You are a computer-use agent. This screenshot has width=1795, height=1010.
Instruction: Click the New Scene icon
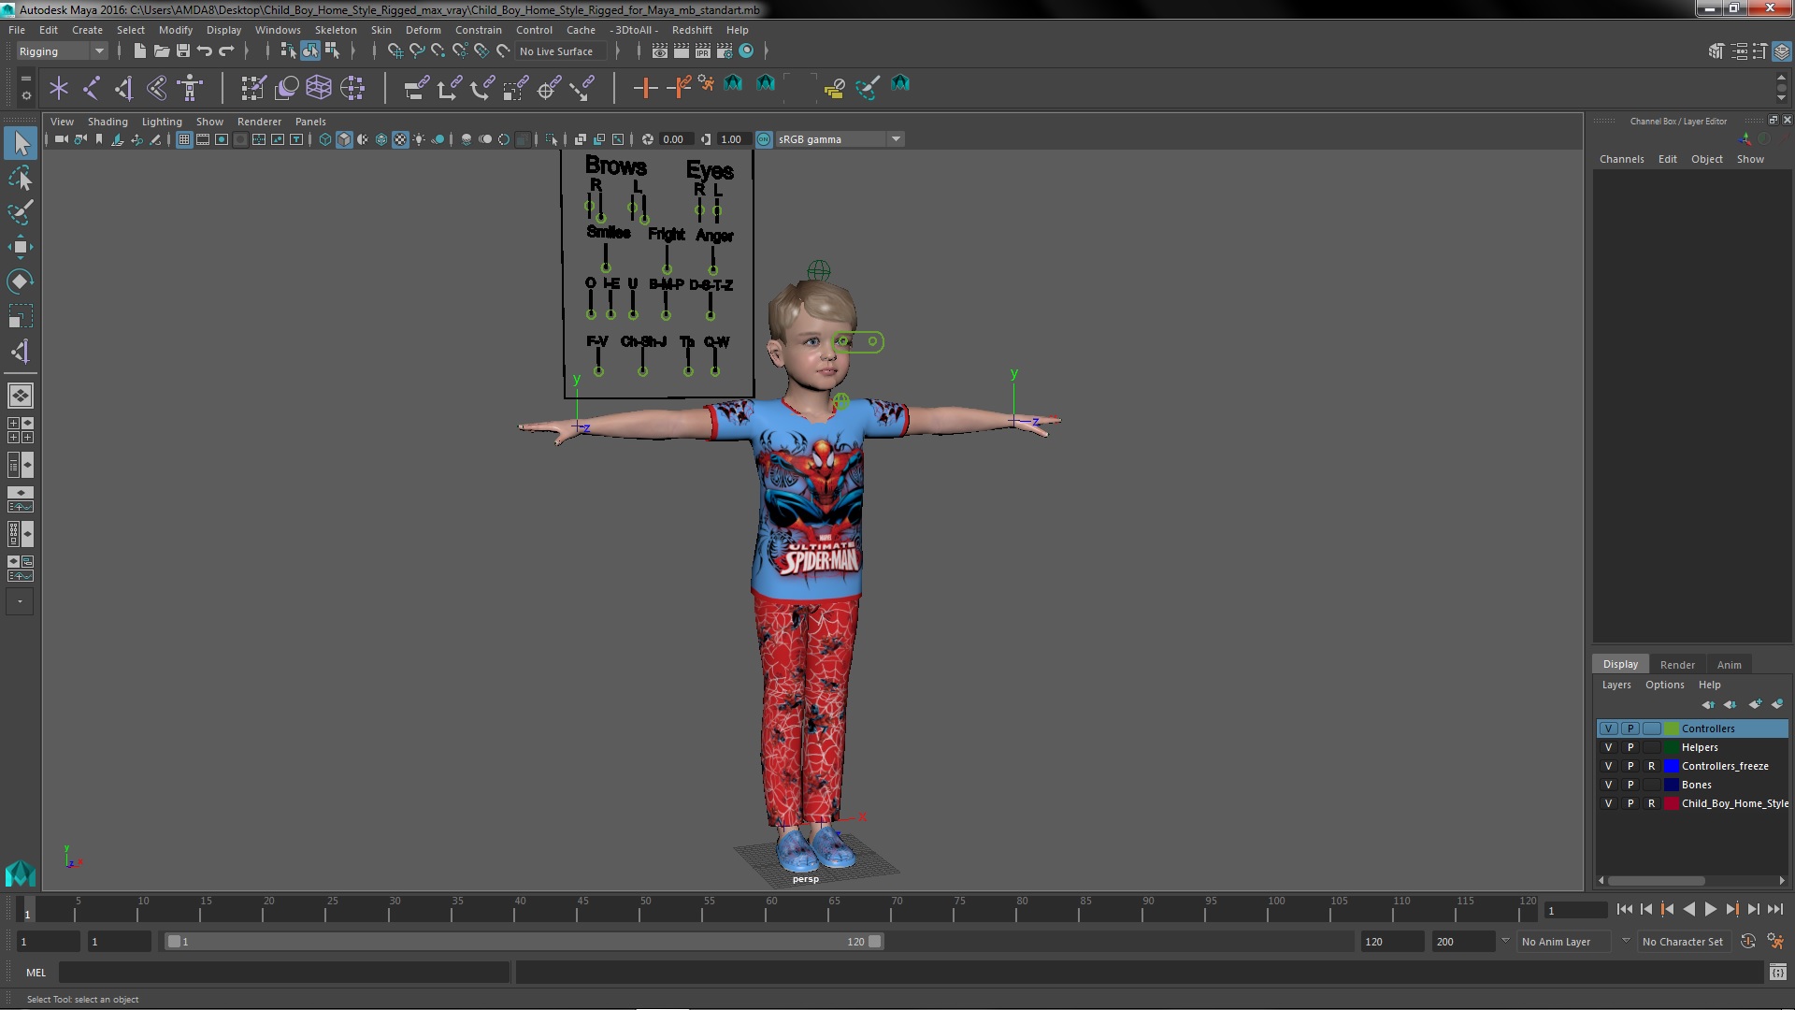click(140, 50)
